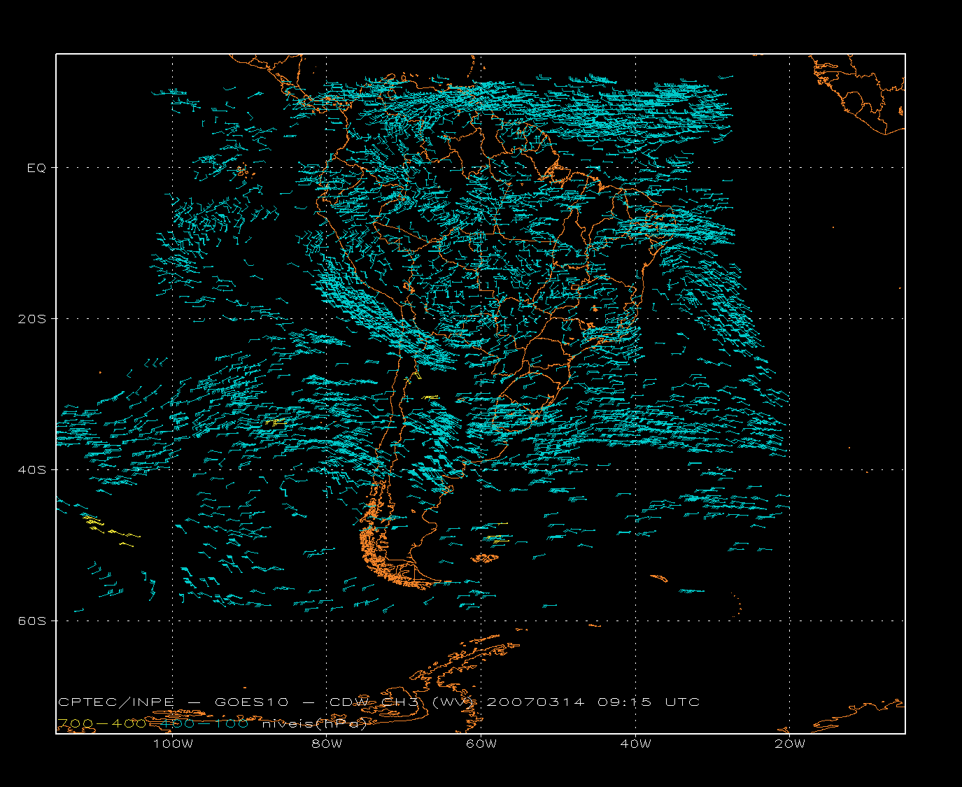Viewport: 962px width, 787px height.
Task: Click the 40S latitude label
Action: point(31,470)
